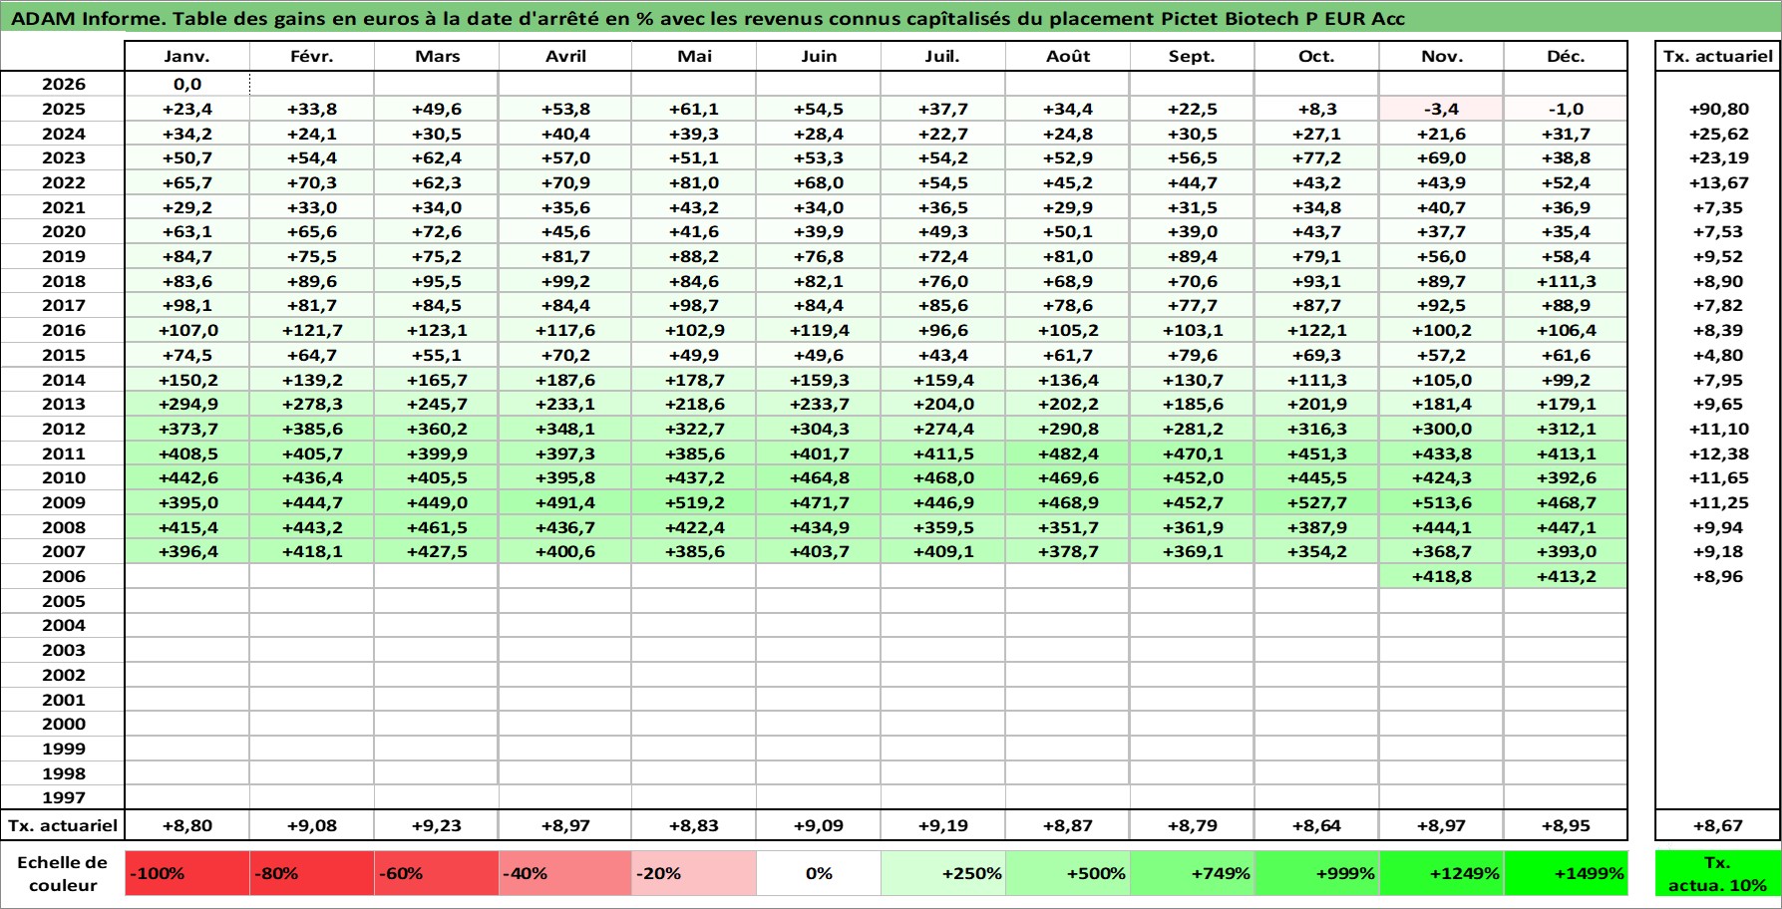
Task: Select the -1,0 cell in December 2025
Action: [x=1566, y=109]
